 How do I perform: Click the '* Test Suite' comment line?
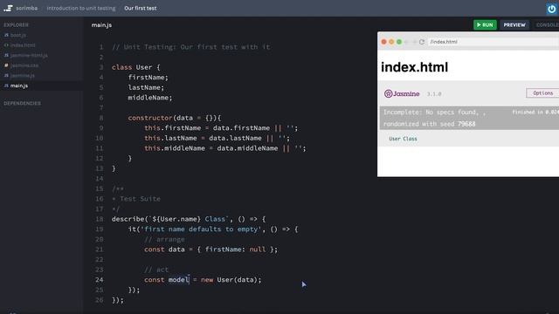click(136, 199)
